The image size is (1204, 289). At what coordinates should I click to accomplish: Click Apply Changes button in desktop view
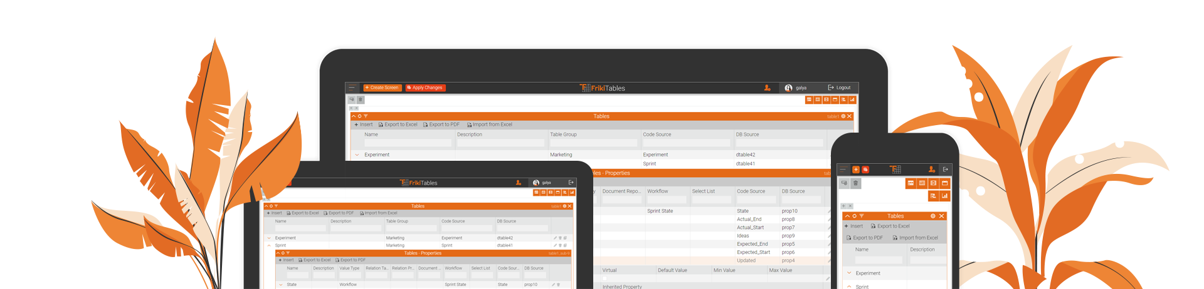pos(425,88)
